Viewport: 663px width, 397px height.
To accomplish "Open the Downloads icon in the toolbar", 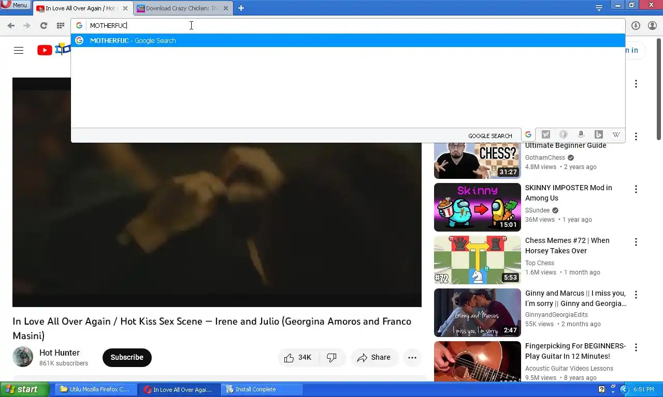I will (636, 25).
